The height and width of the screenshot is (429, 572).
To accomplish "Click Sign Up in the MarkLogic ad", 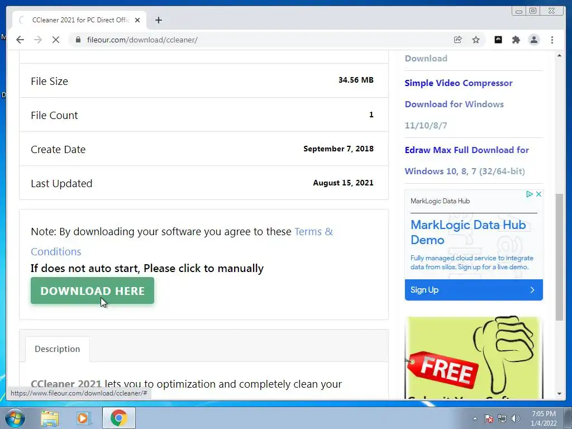I will (x=474, y=290).
